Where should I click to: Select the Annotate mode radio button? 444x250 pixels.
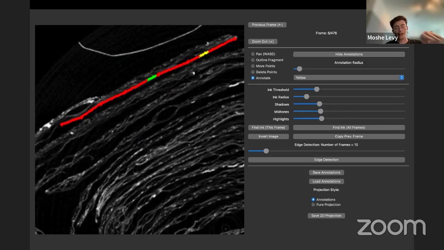253,78
